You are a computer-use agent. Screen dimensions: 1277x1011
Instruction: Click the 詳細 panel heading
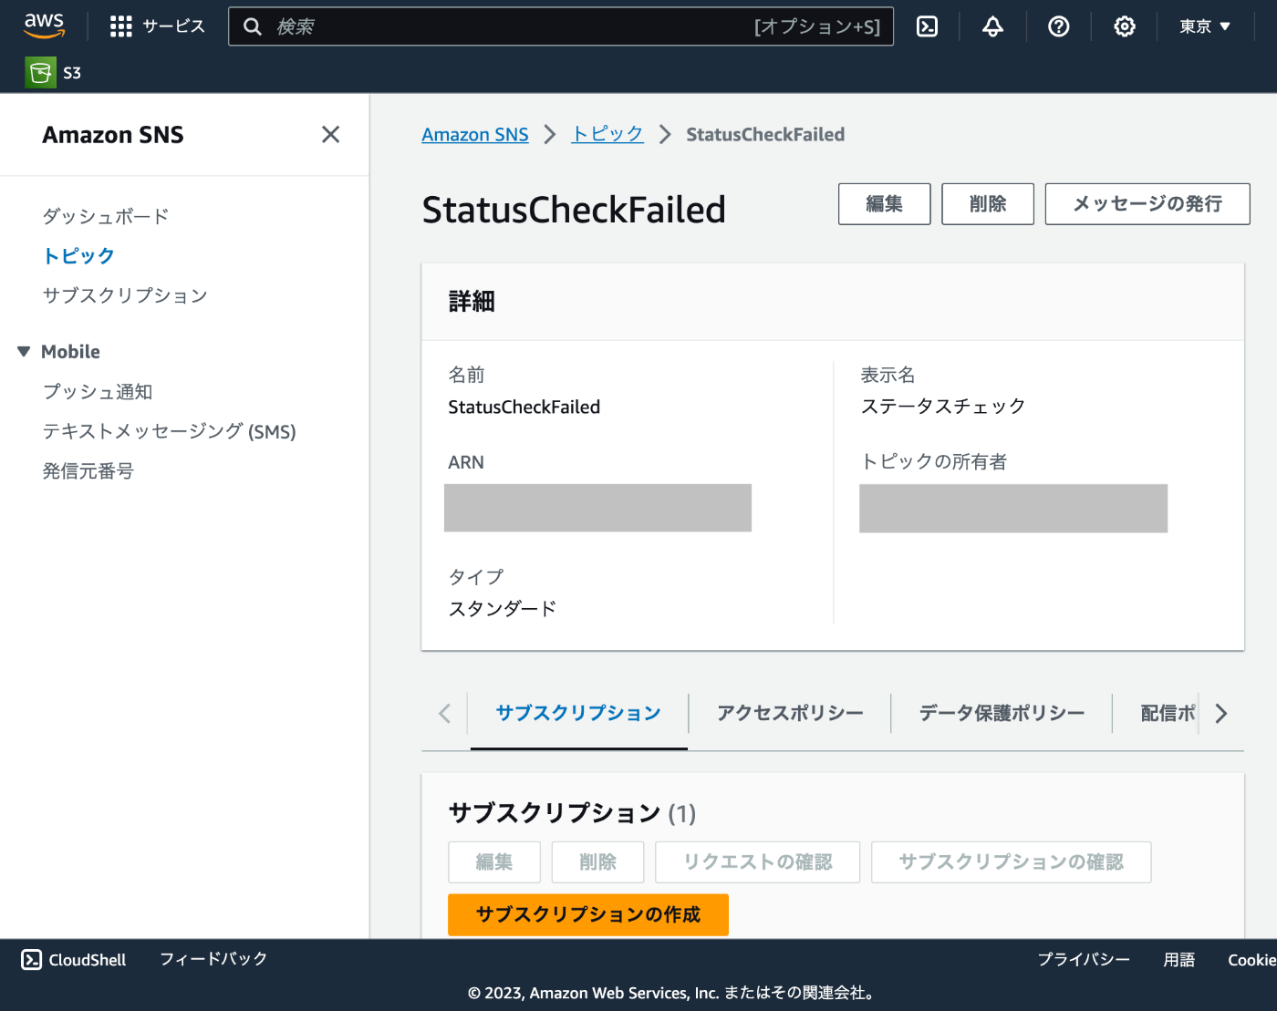pos(472,302)
